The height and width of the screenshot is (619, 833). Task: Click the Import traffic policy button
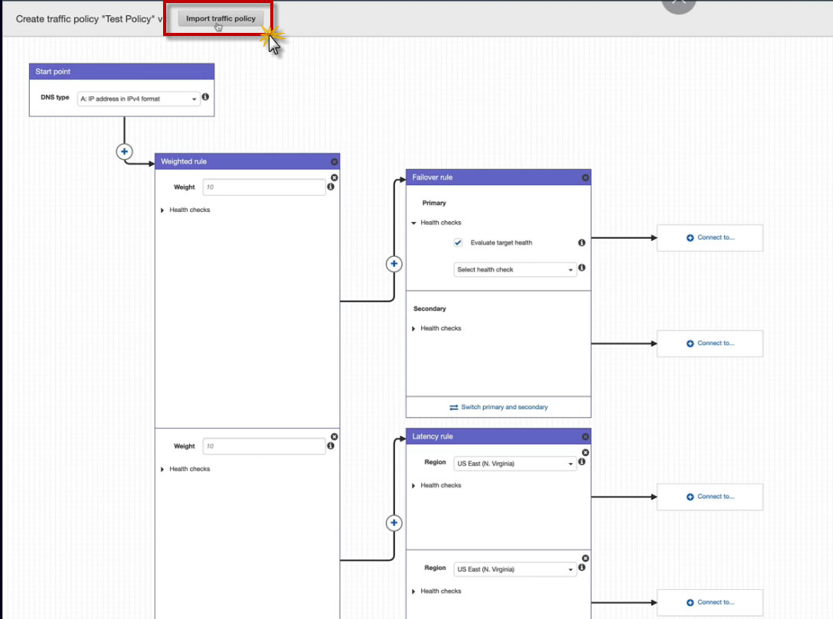220,18
